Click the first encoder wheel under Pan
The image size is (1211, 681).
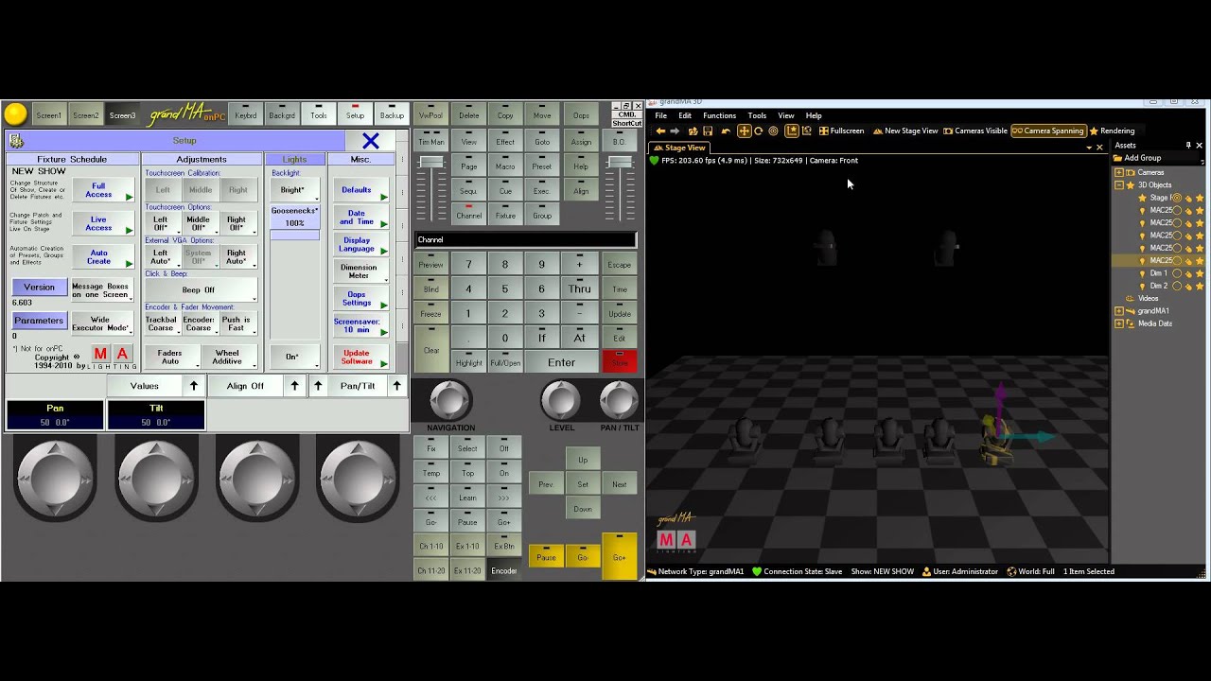tap(55, 480)
